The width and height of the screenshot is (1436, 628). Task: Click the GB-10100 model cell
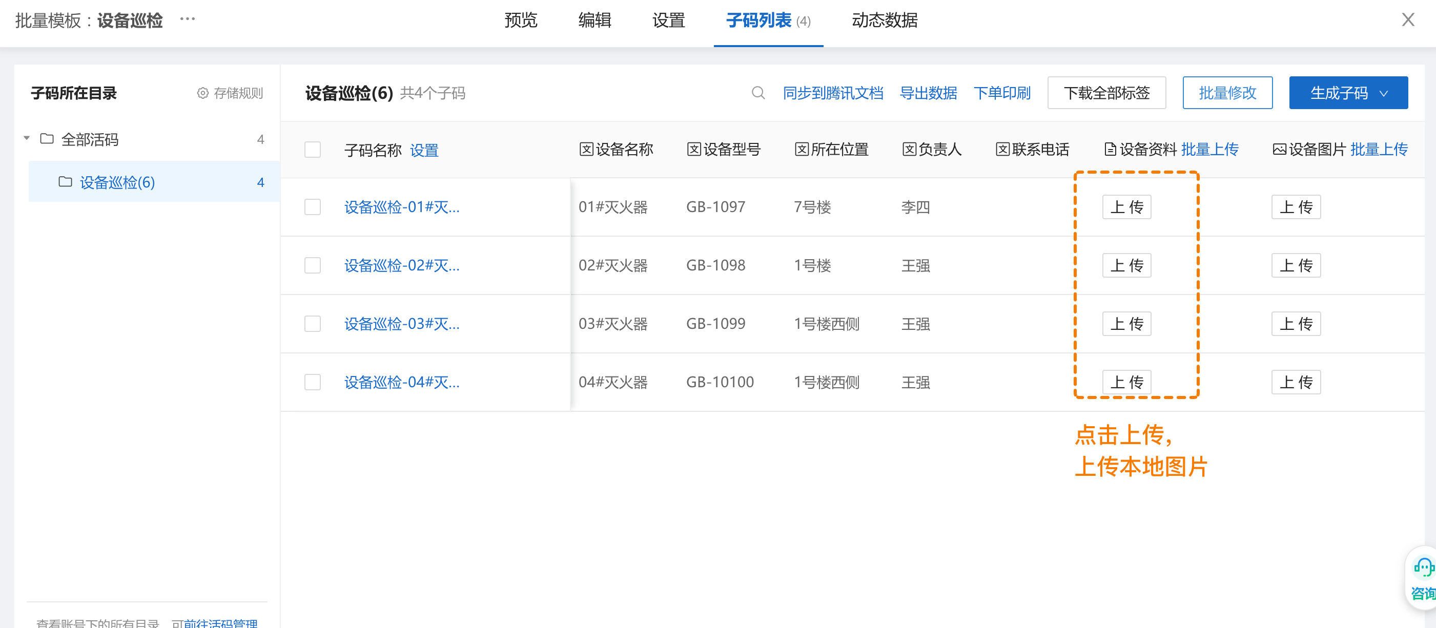720,382
